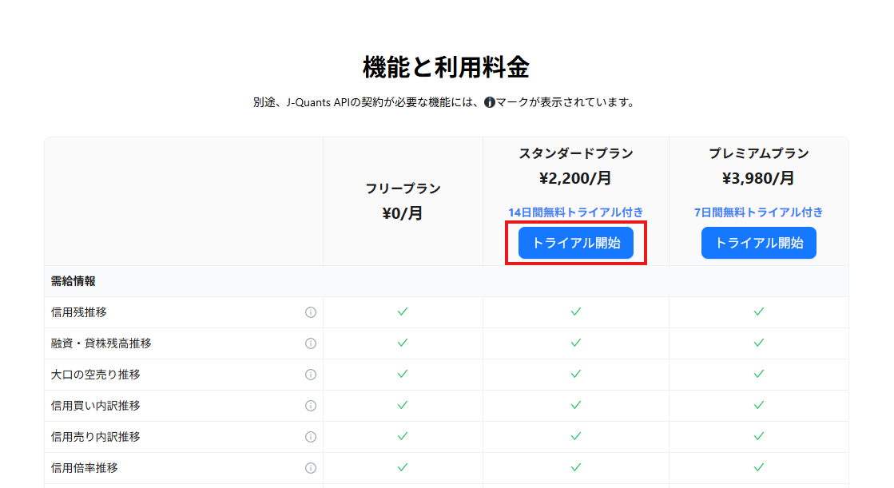894x488 pixels.
Task: Click the プレミアムプラン heading
Action: click(x=758, y=153)
